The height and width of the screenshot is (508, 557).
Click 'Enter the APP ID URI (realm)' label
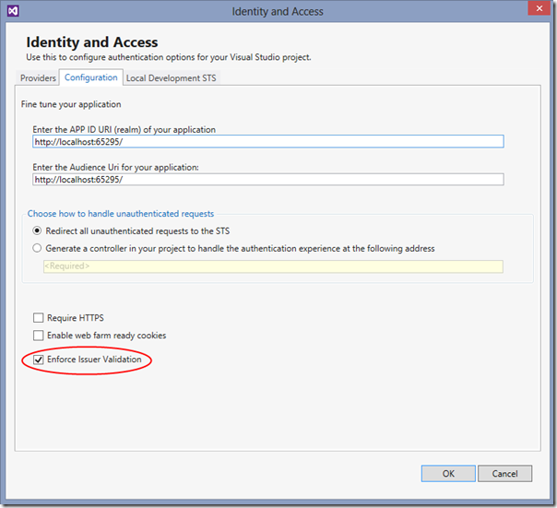[124, 129]
